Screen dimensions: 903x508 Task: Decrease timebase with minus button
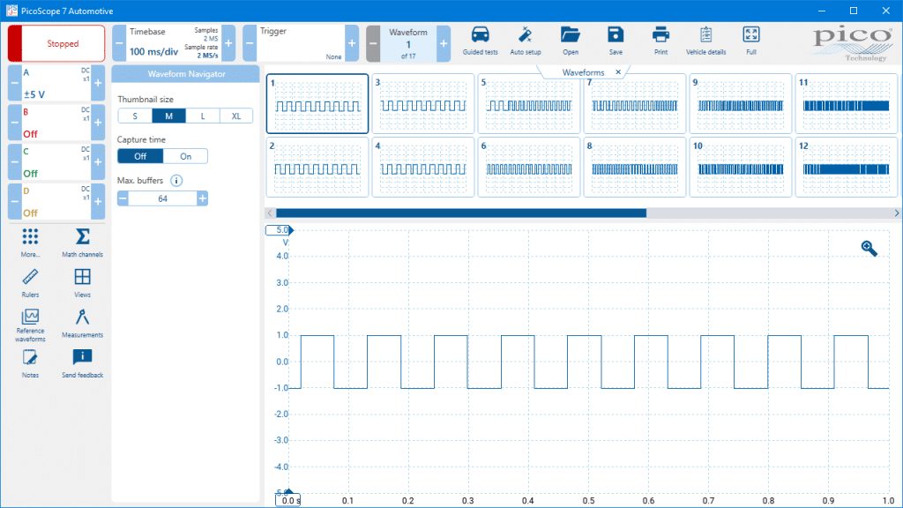119,43
